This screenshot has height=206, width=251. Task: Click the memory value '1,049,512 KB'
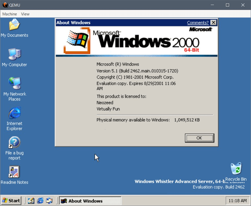point(187,120)
